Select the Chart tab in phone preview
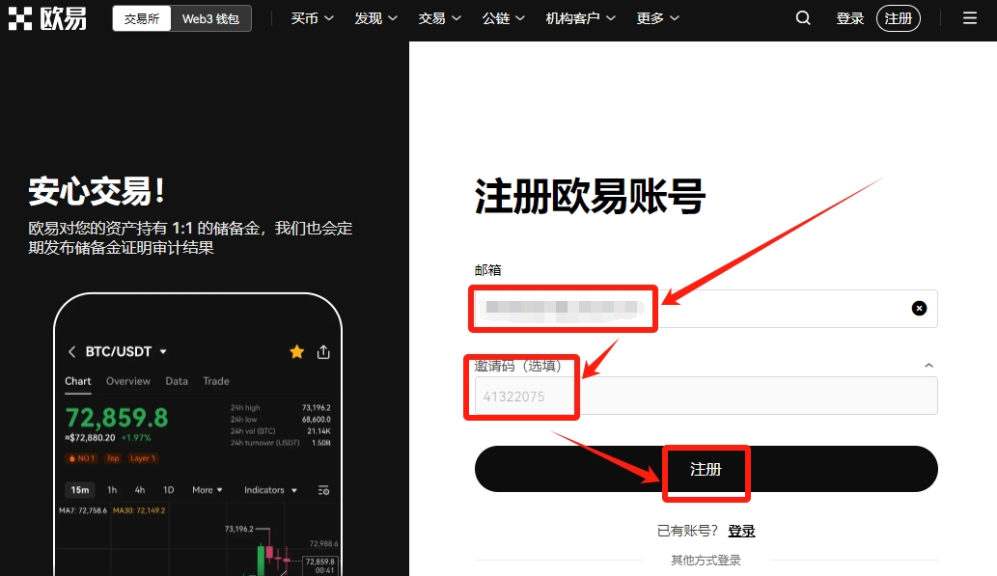 tap(77, 381)
